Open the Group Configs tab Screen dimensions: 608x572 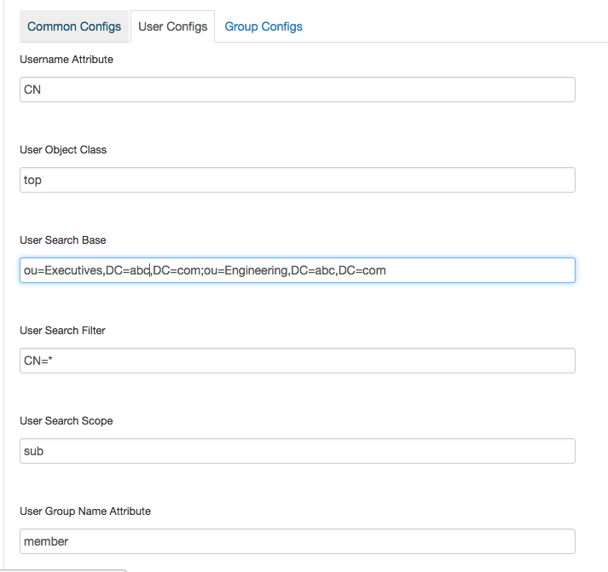click(263, 26)
